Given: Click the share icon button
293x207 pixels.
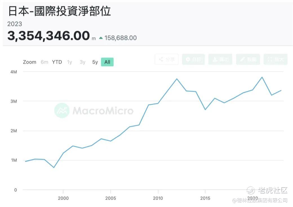Looking at the screenshot, I should [167, 59].
